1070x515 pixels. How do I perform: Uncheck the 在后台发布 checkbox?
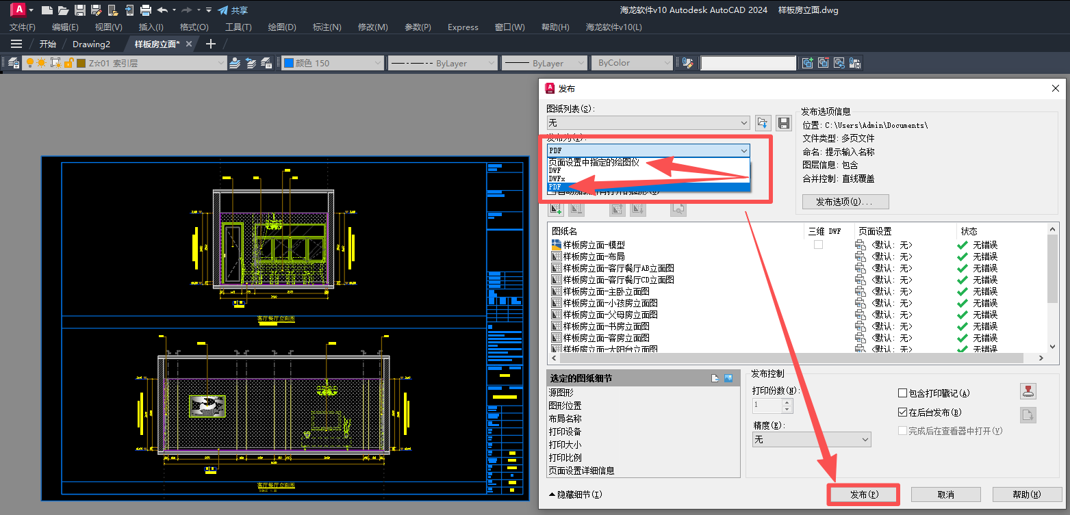coord(902,412)
